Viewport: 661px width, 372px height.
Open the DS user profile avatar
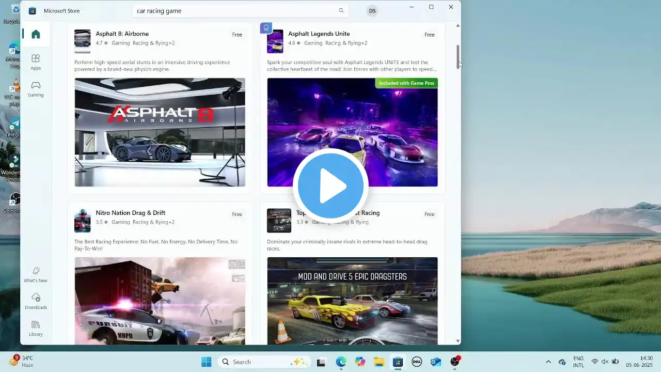pos(372,11)
